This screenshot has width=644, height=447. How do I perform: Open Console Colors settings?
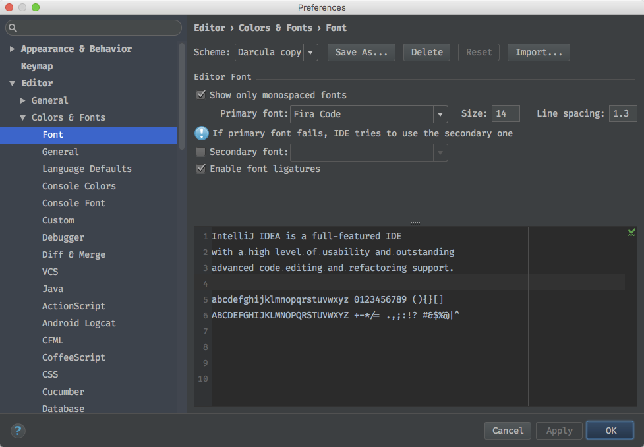(79, 186)
